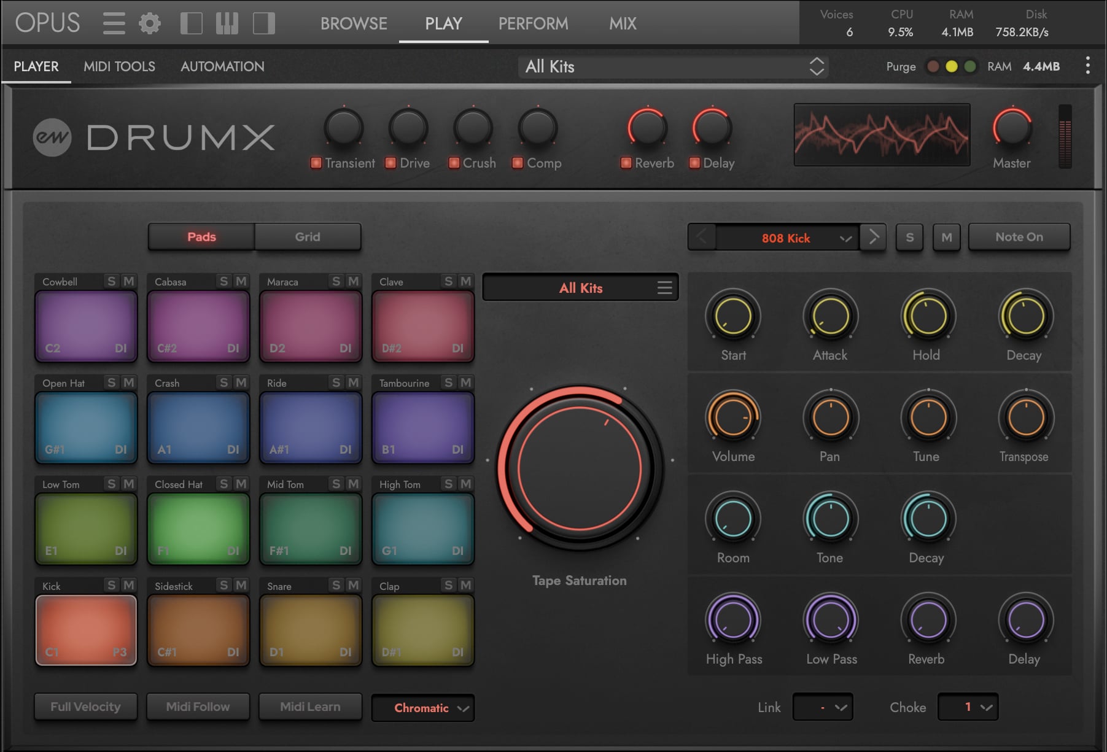Trigger the Kick pad C1
This screenshot has height=752, width=1107.
point(86,630)
